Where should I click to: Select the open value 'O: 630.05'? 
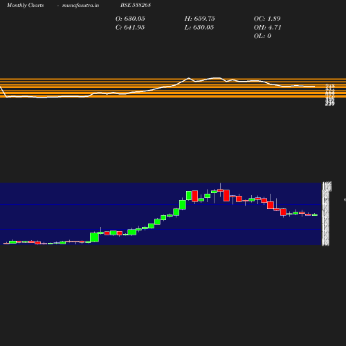point(130,19)
